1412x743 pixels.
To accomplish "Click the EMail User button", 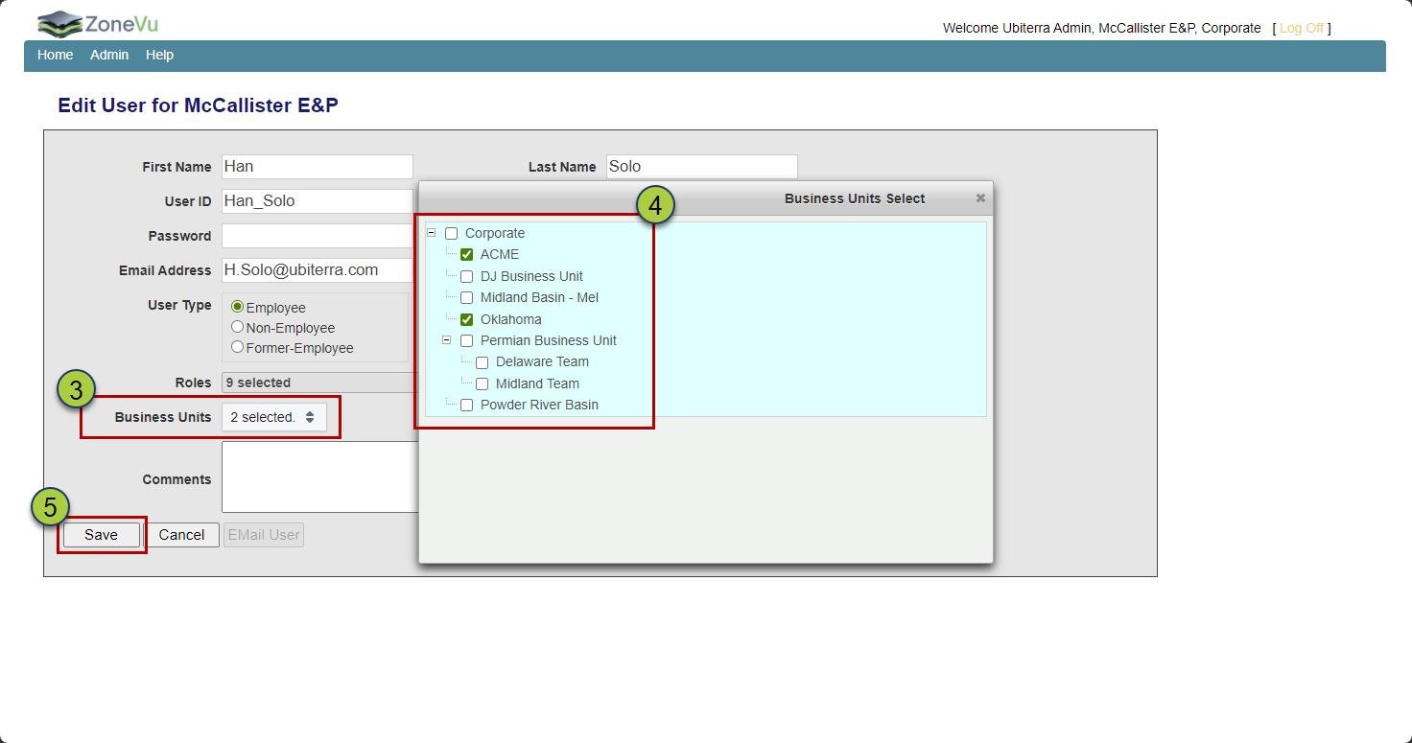I will point(264,535).
